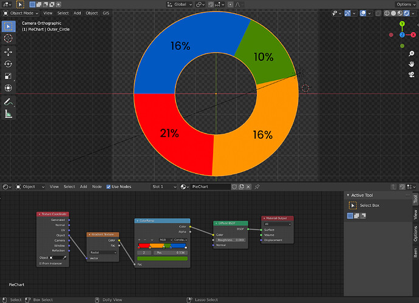Switch to wireframe viewport shading
Viewport: 419px width, 303px height.
click(x=387, y=13)
